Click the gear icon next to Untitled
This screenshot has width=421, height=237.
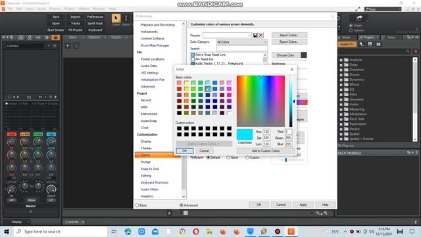[55, 45]
